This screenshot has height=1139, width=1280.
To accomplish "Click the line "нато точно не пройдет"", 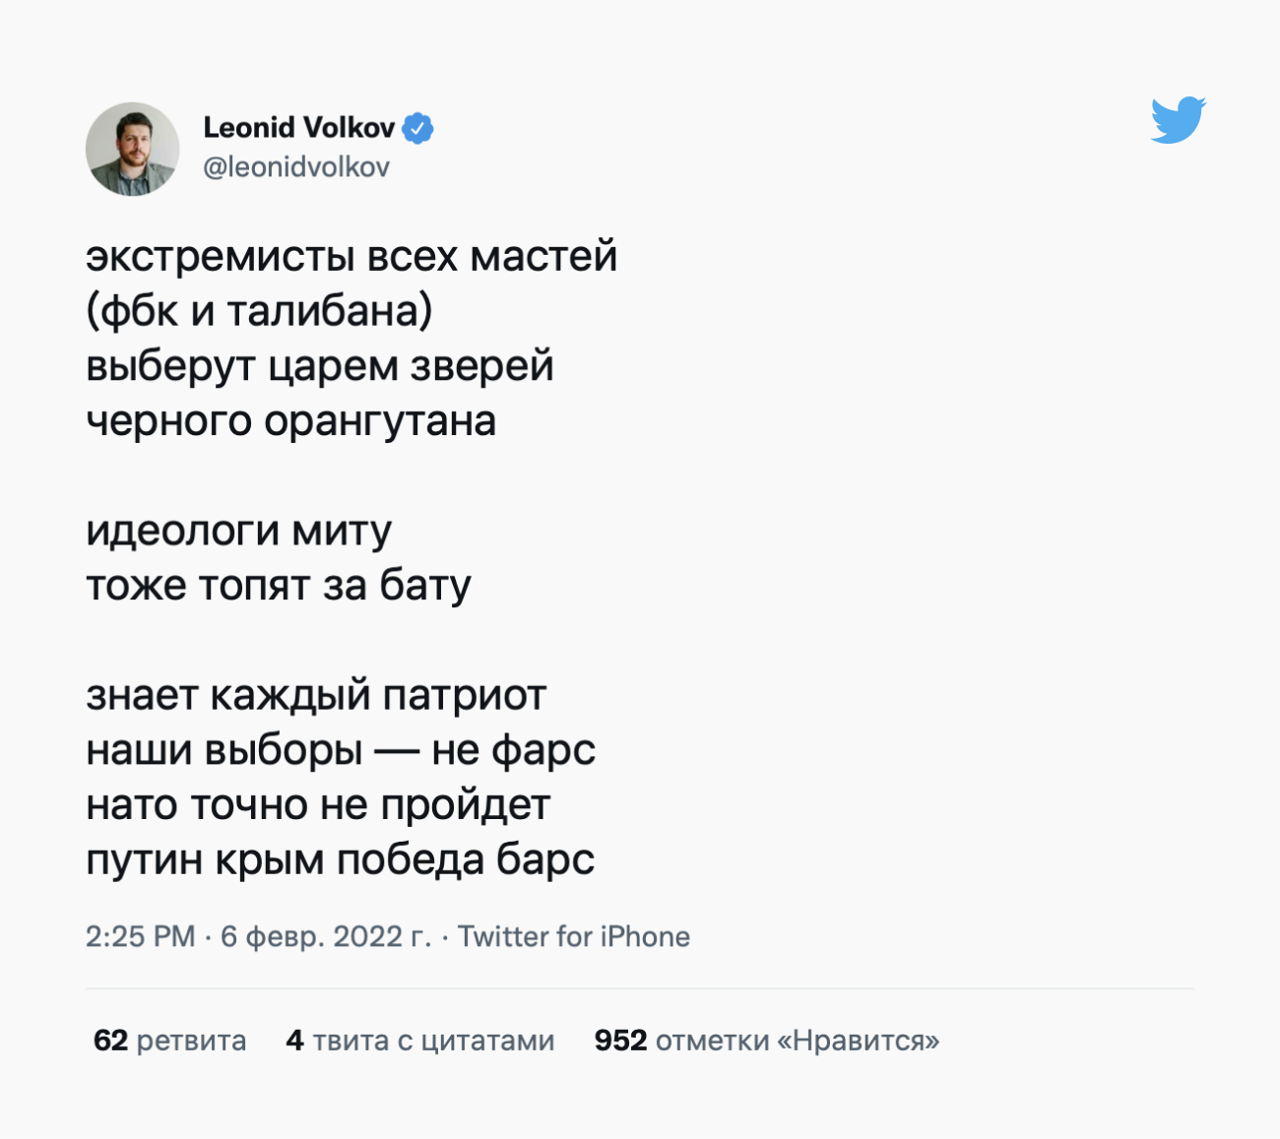I will [317, 805].
